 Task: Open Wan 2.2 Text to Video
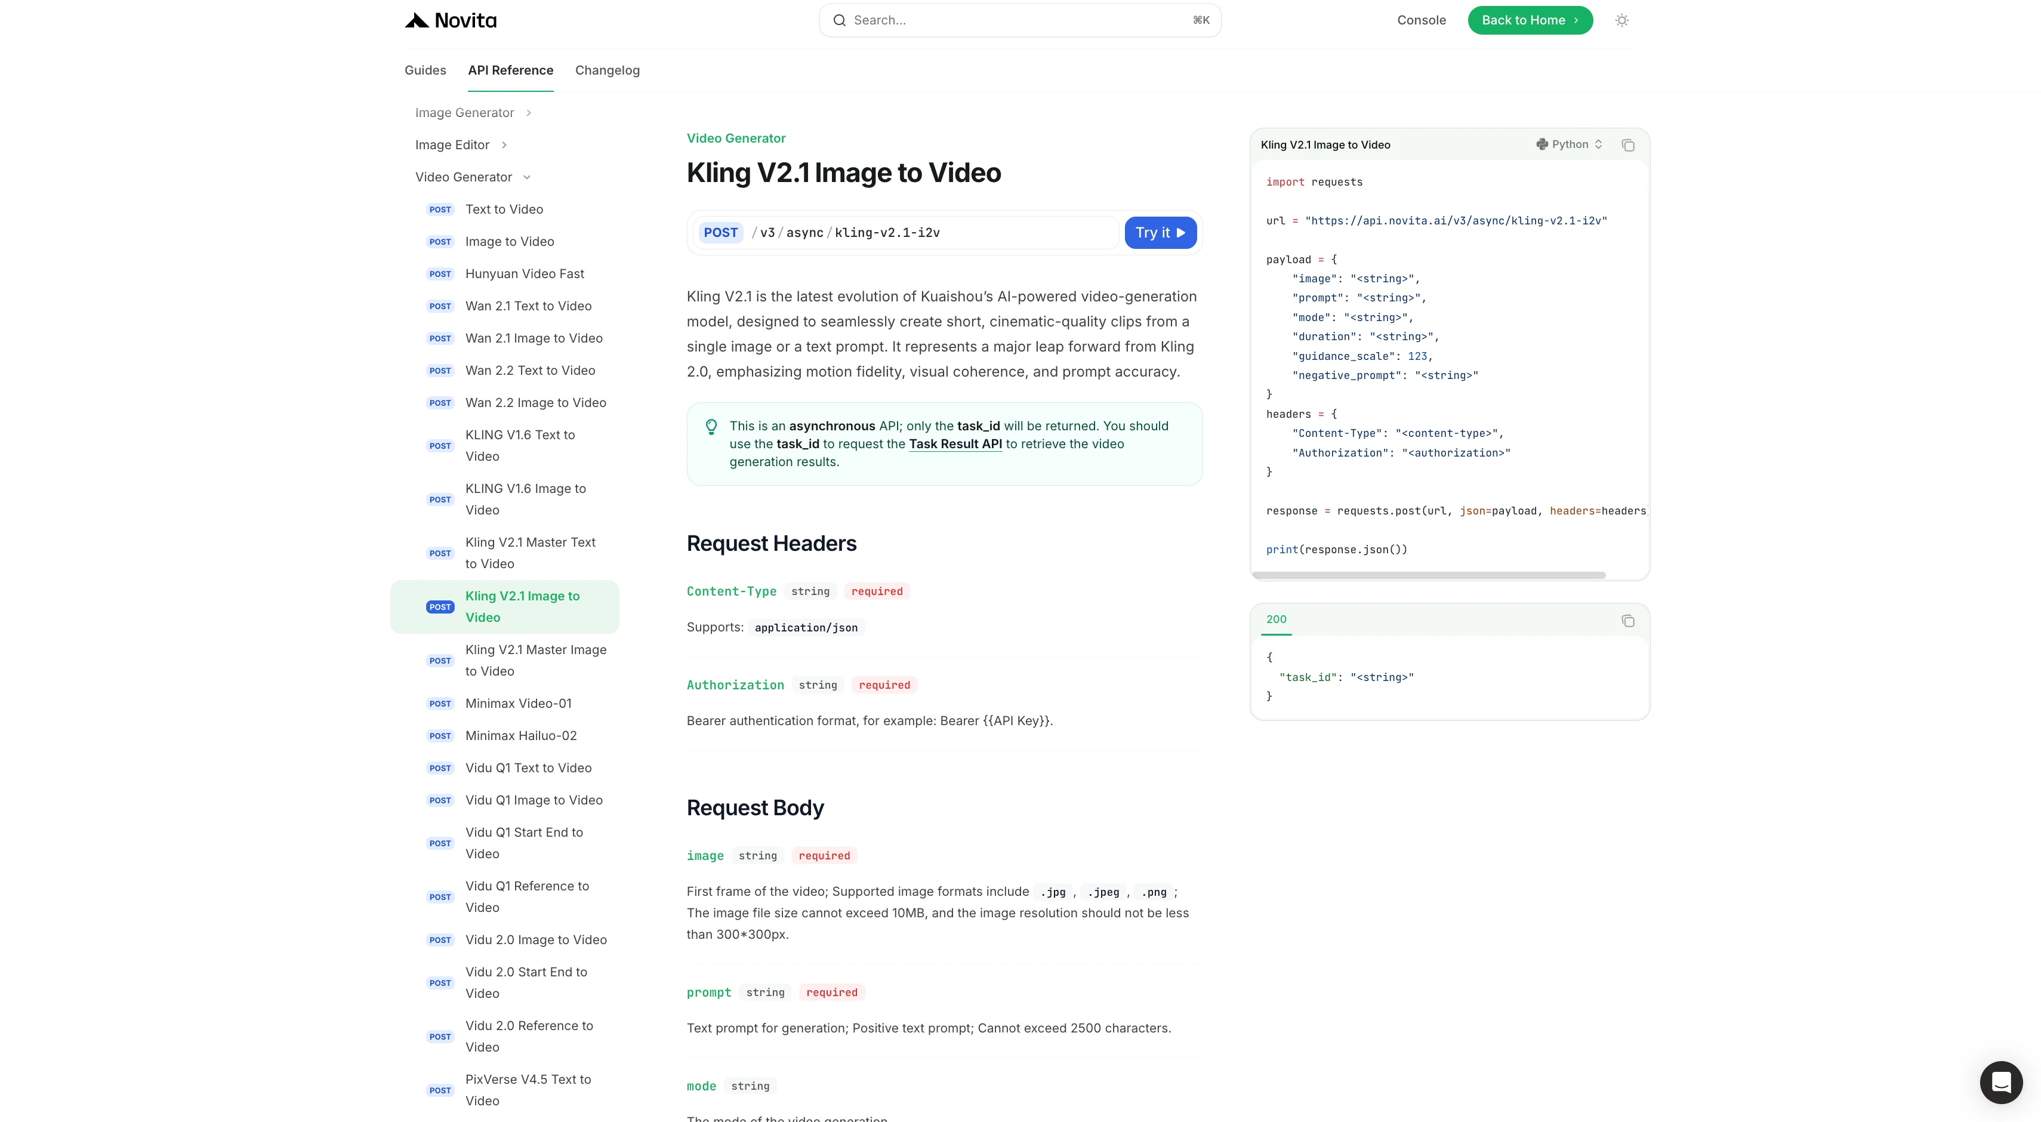(504, 371)
